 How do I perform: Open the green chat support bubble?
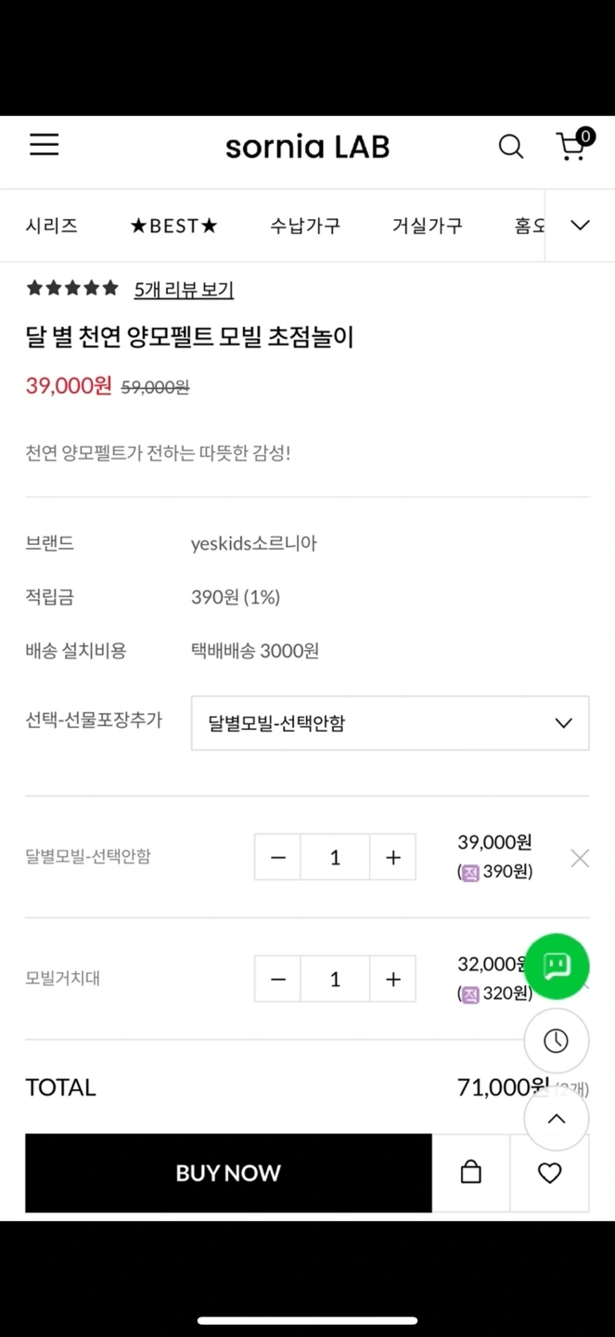tap(557, 966)
